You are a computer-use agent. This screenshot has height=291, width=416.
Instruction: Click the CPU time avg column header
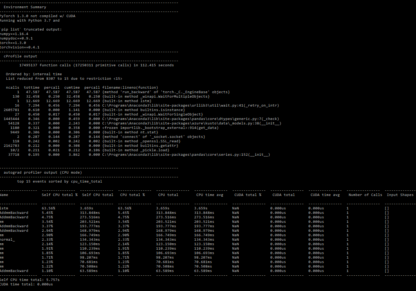click(209, 195)
